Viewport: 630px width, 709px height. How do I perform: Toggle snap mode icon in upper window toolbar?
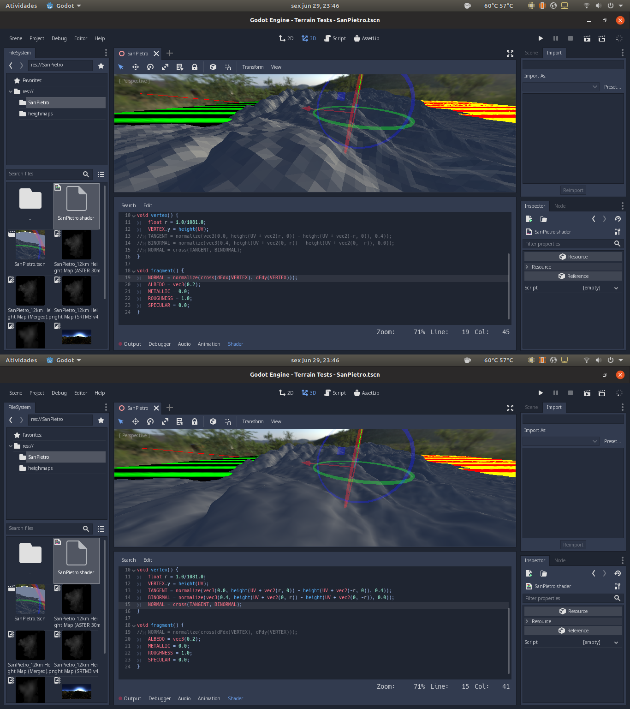click(228, 67)
